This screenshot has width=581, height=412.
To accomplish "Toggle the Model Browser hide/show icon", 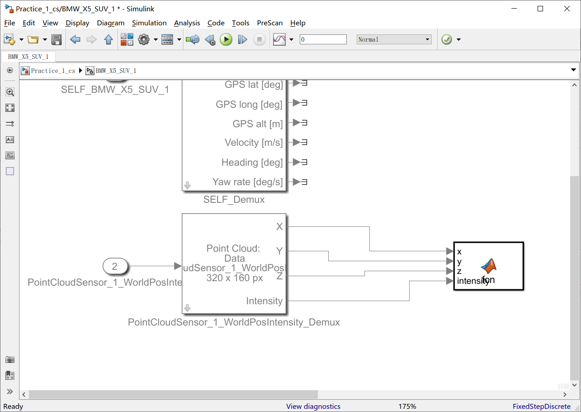I will click(x=10, y=70).
